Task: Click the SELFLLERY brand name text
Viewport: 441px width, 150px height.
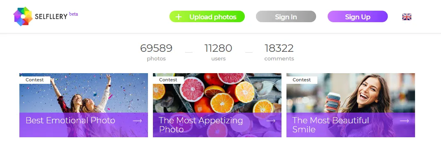Action: coord(51,16)
